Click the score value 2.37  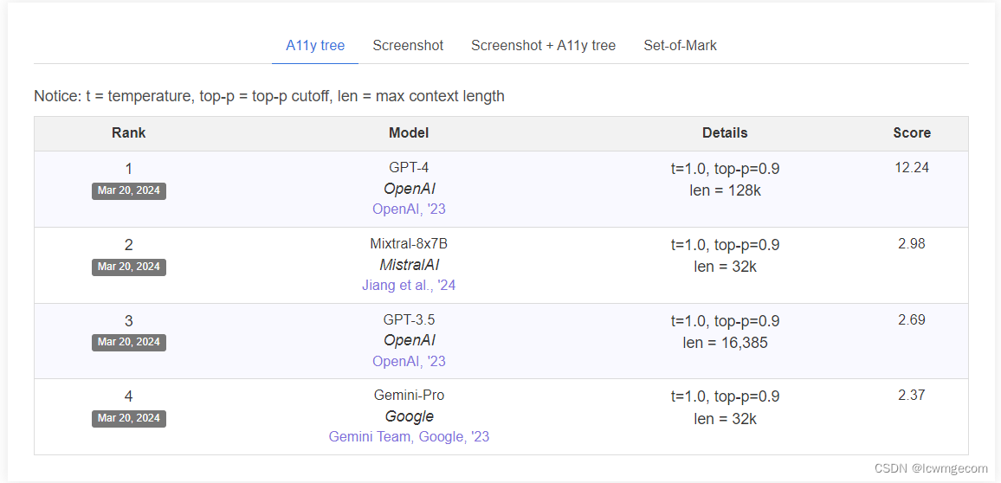point(912,396)
